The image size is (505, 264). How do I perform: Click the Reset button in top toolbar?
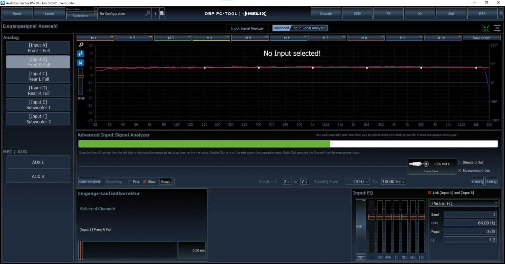pyautogui.click(x=17, y=13)
